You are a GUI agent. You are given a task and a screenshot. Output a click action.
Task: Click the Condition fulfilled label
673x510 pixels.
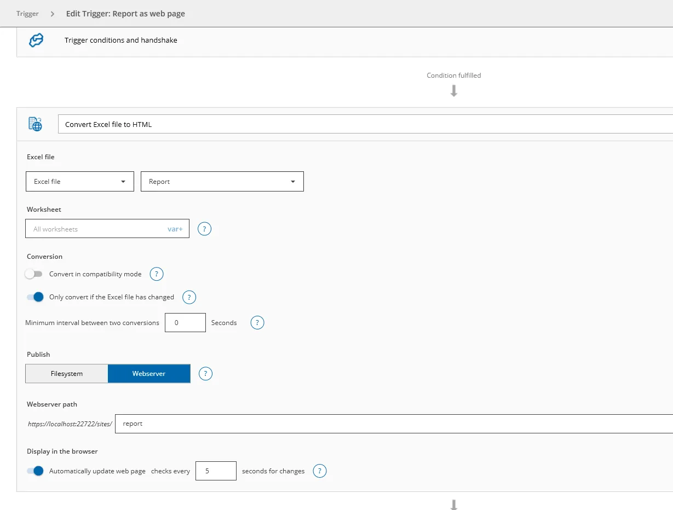click(x=454, y=76)
